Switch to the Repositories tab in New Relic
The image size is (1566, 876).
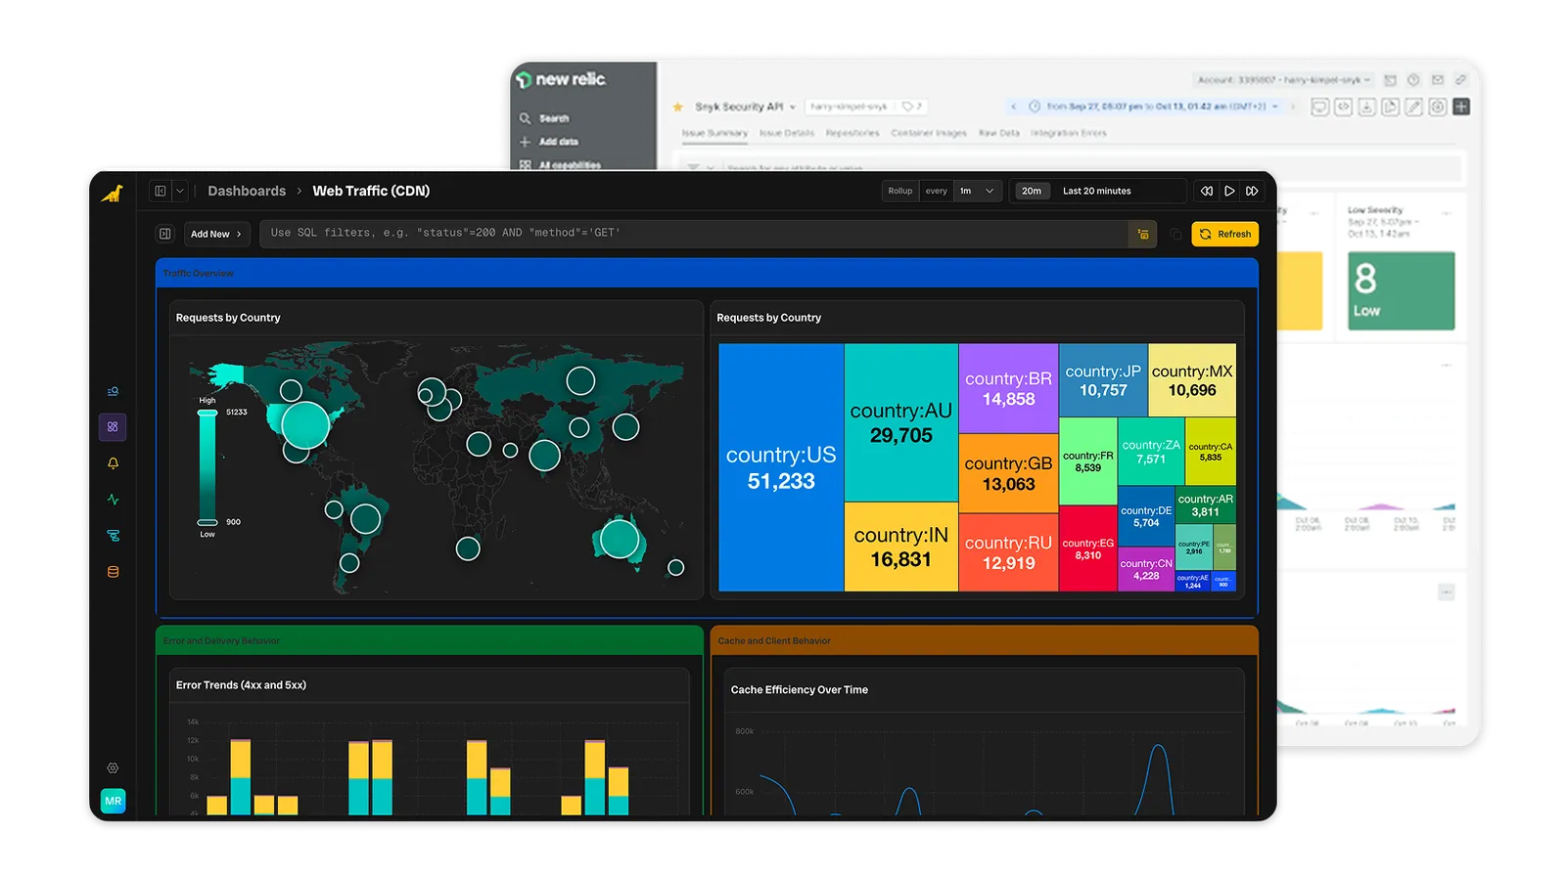[x=852, y=133]
